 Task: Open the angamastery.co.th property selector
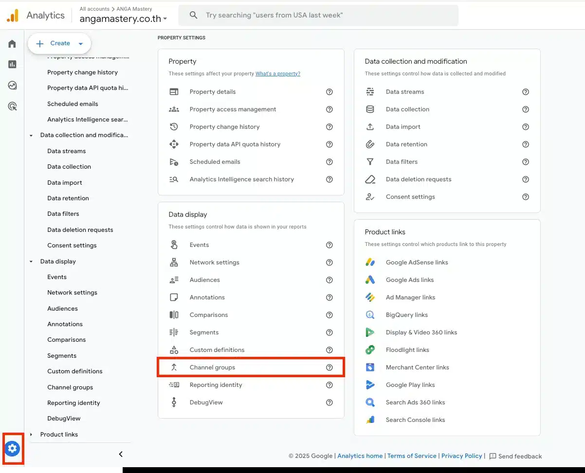pyautogui.click(x=123, y=18)
